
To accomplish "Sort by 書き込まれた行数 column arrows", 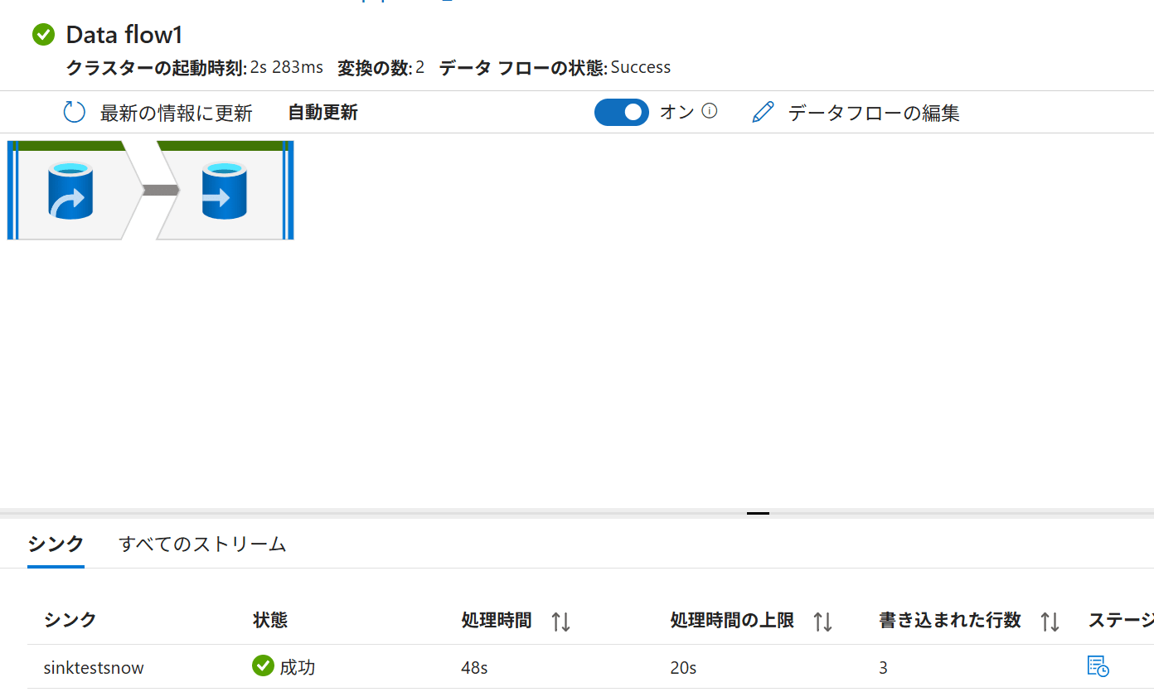I will pos(1050,622).
